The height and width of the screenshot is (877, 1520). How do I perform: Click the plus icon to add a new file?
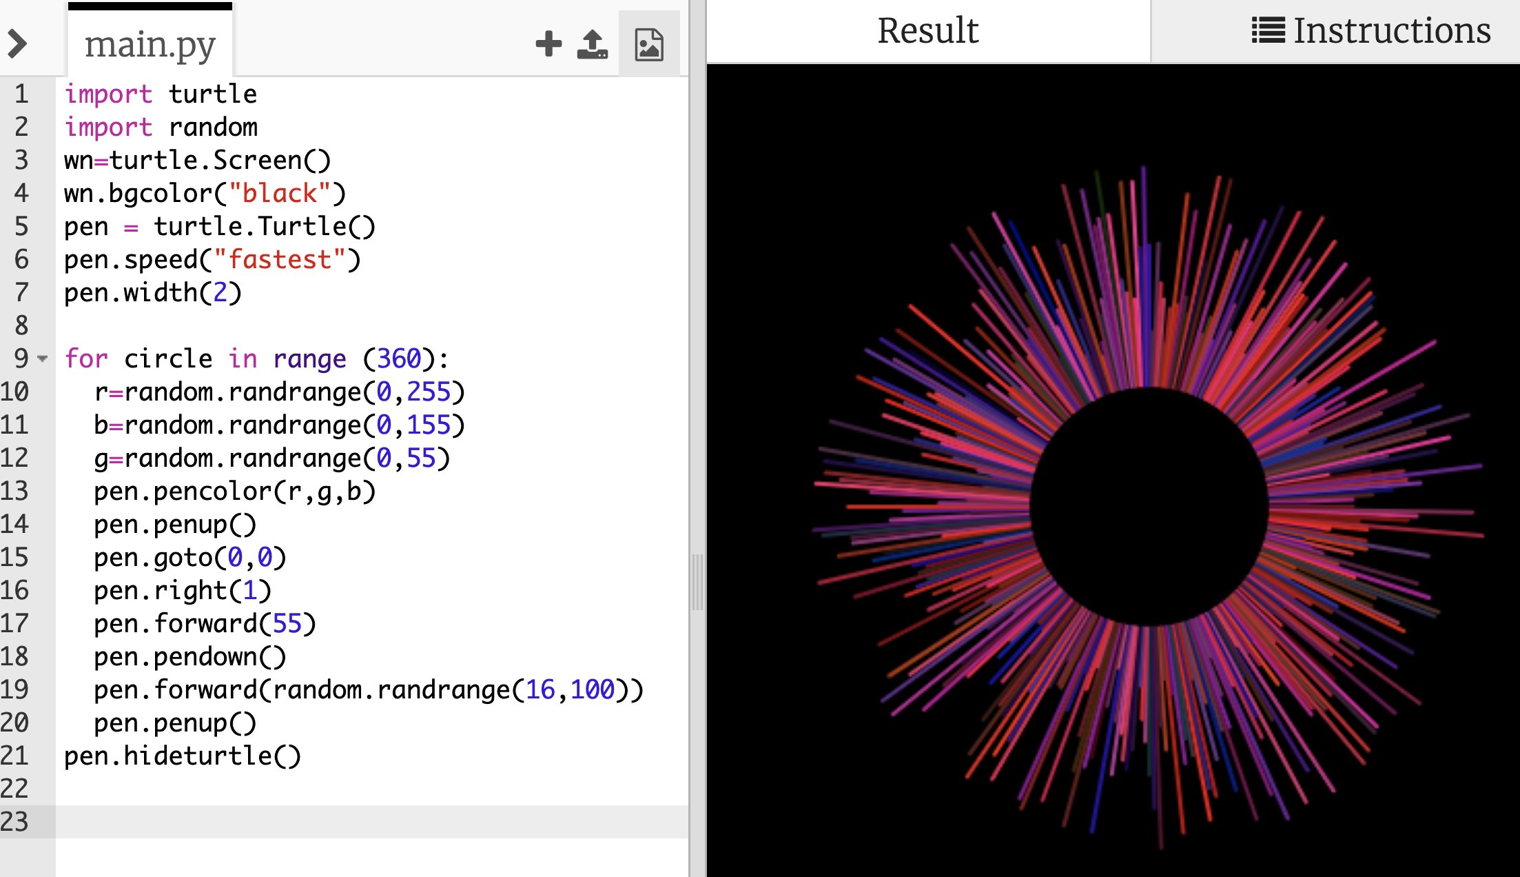548,44
